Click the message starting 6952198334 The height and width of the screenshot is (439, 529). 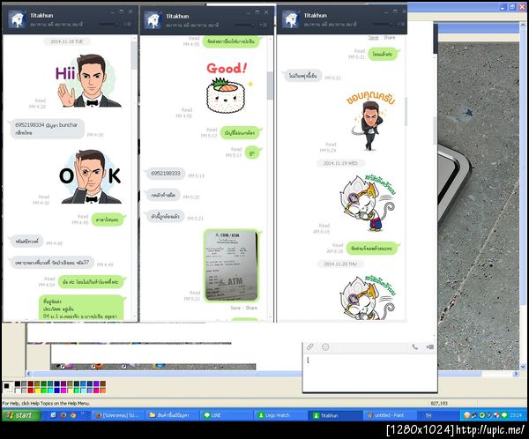tap(46, 129)
